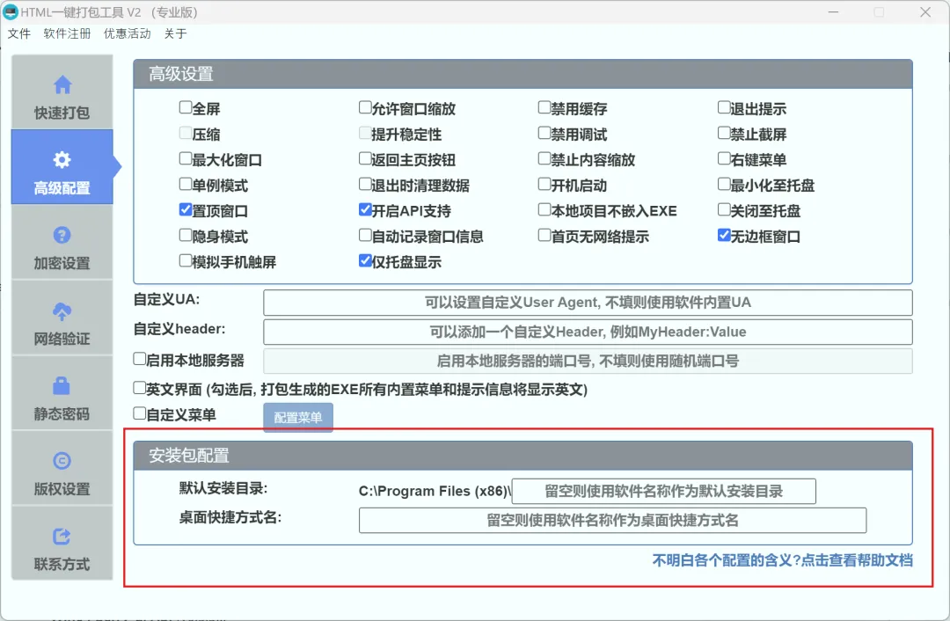
Task: Disable 开启API支持 checkbox
Action: click(x=365, y=209)
